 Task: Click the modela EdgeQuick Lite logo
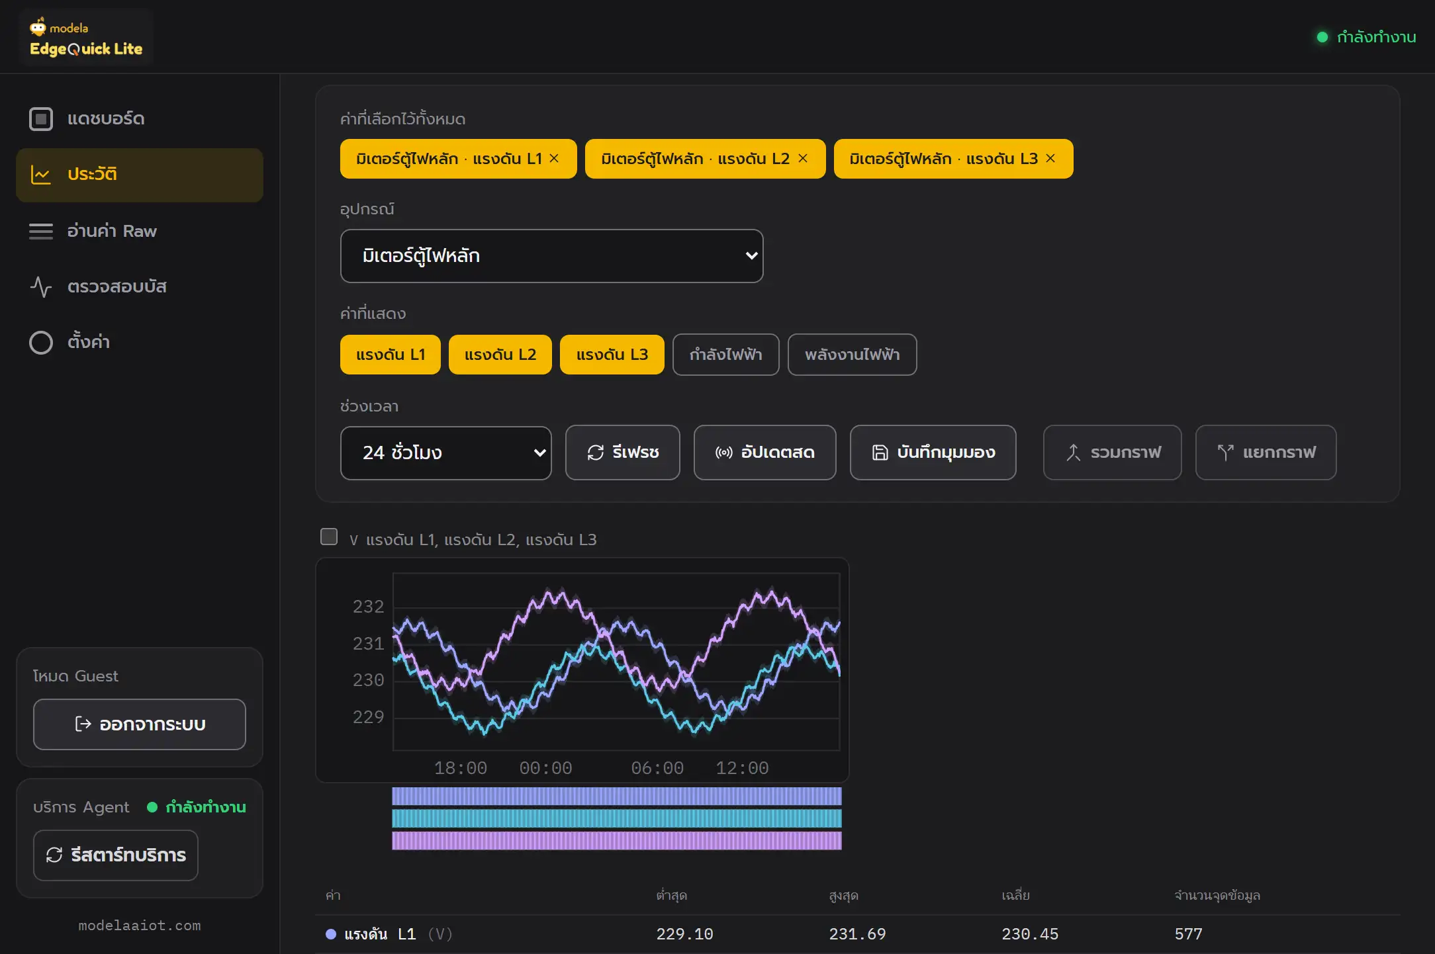pyautogui.click(x=86, y=38)
